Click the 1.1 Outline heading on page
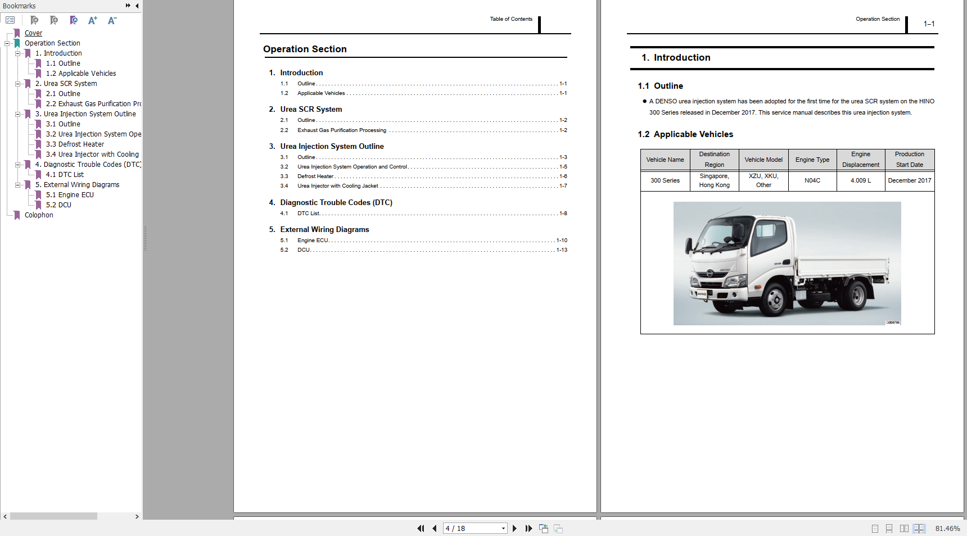 660,86
